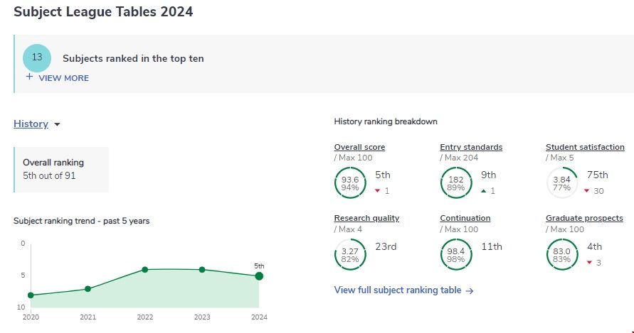Click the 2020 data point on trend chart
Image resolution: width=634 pixels, height=333 pixels.
[31, 295]
